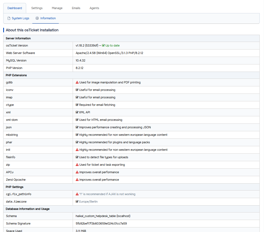Click the Information gear icon

tap(37, 18)
